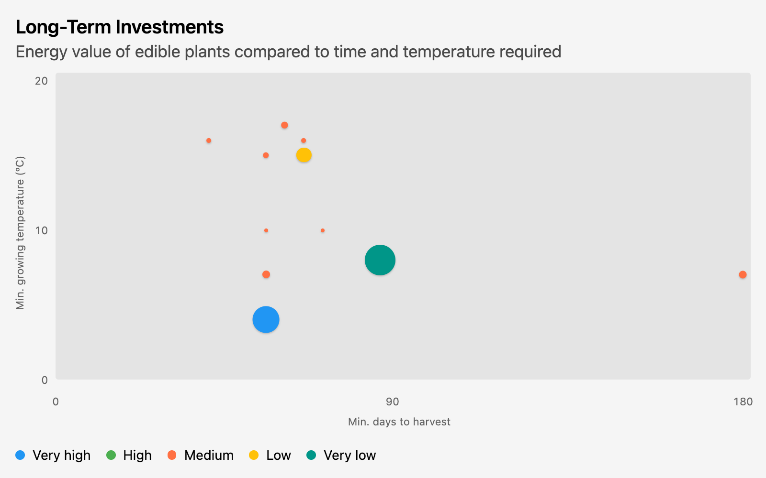Click the orange bubble with fewest harvest days
The height and width of the screenshot is (478, 766).
point(209,141)
